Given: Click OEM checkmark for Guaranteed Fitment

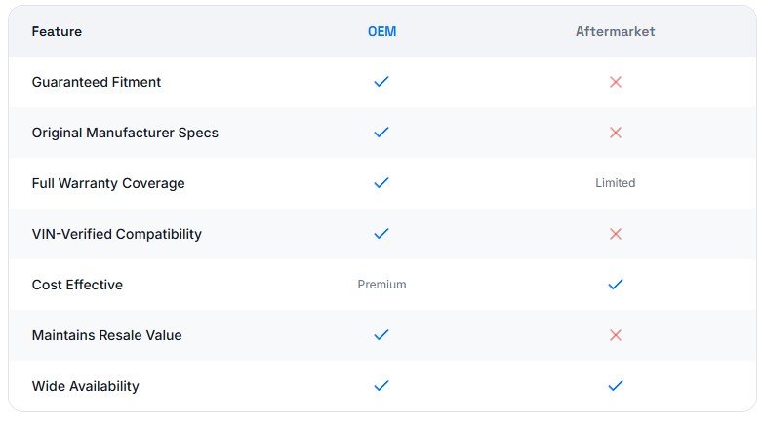Looking at the screenshot, I should [x=381, y=82].
